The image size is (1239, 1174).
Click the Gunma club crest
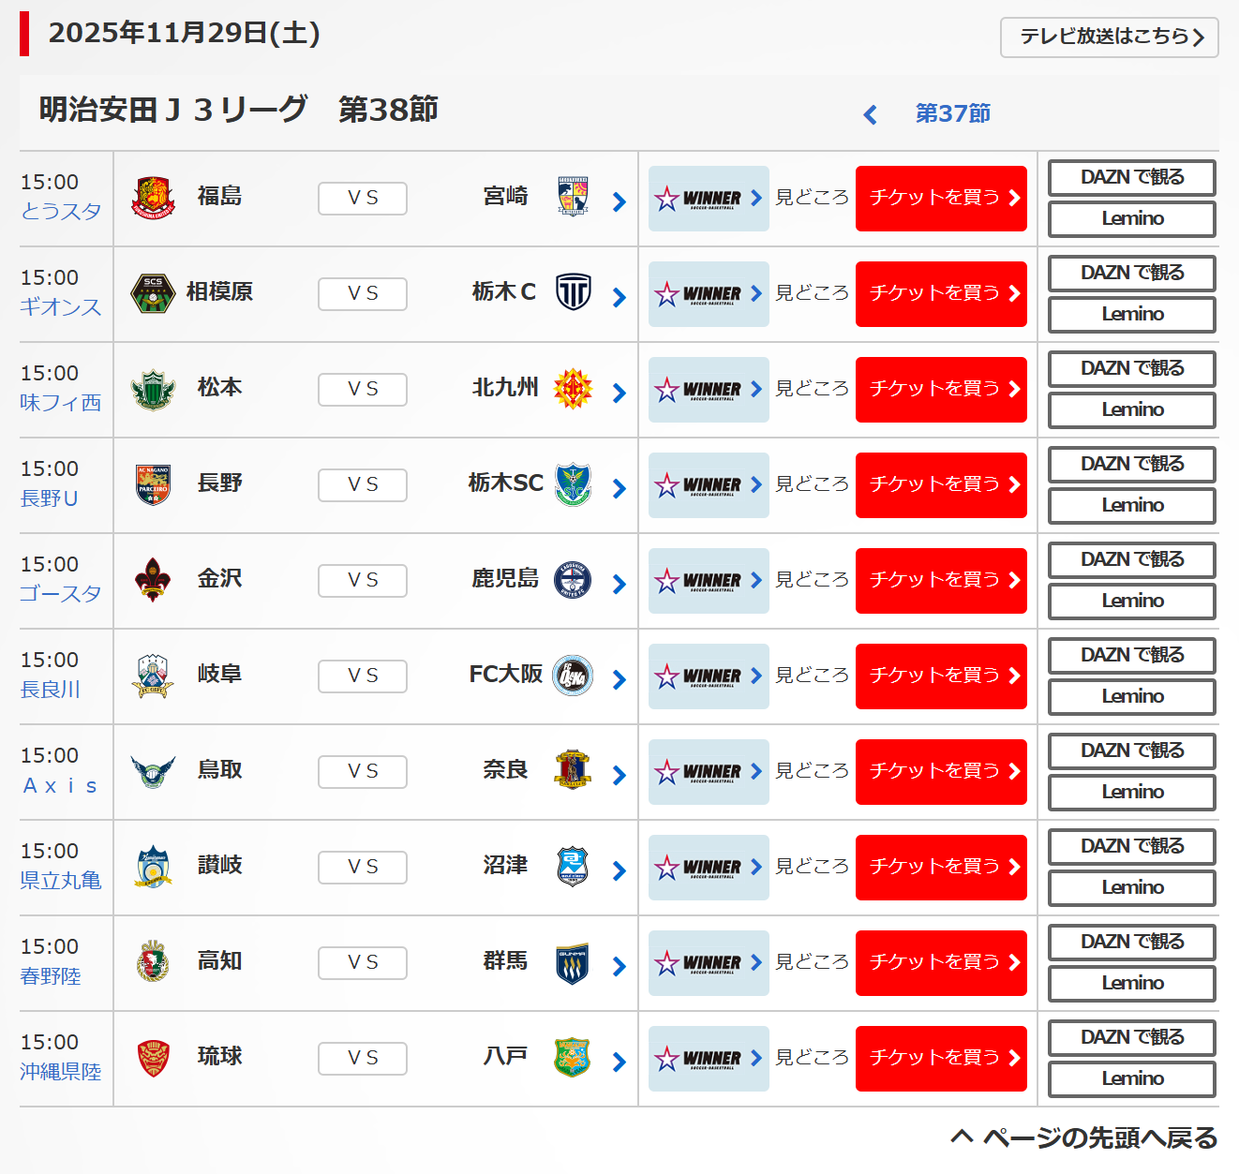[x=573, y=962]
